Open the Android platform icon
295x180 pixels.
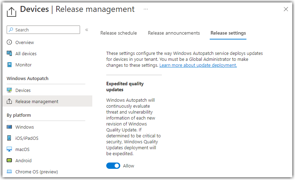pyautogui.click(x=9, y=160)
